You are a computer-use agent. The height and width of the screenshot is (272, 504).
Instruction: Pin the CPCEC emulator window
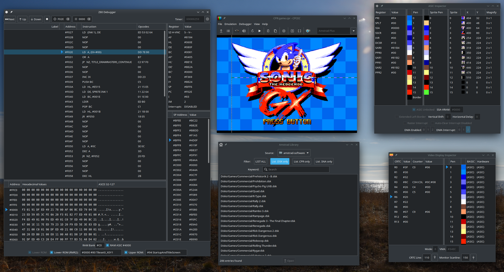click(225, 18)
